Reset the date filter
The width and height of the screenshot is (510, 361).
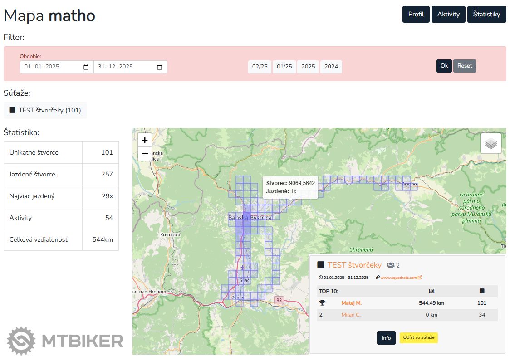point(464,66)
